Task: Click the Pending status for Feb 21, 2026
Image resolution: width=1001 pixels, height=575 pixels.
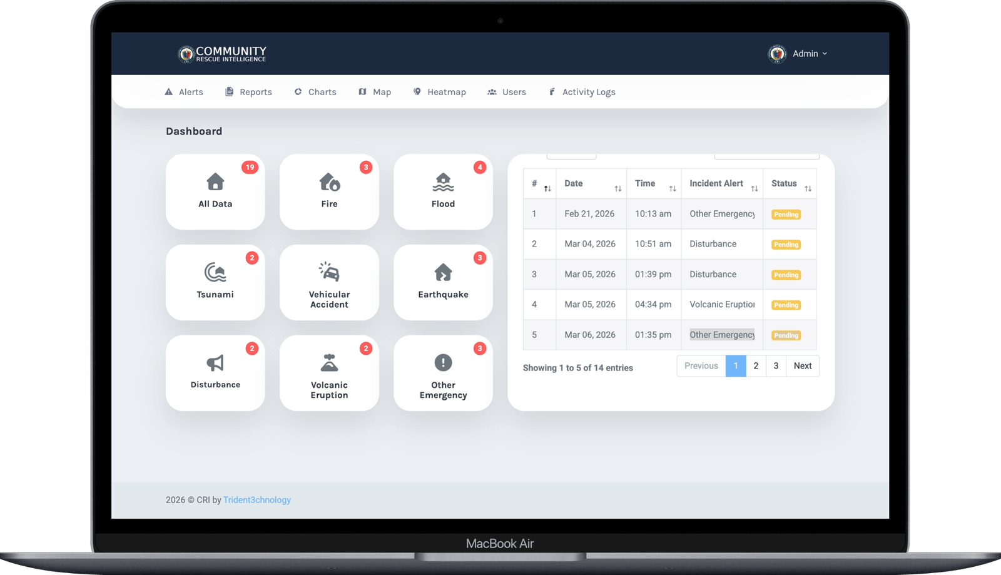Action: point(786,215)
